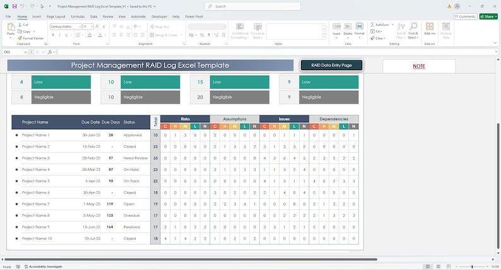Image resolution: width=501 pixels, height=270 pixels.
Task: Click the Risks column group header
Action: coord(185,119)
